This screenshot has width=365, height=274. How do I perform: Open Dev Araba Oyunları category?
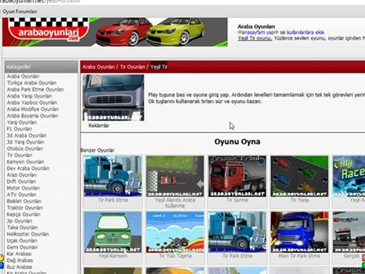(28, 168)
